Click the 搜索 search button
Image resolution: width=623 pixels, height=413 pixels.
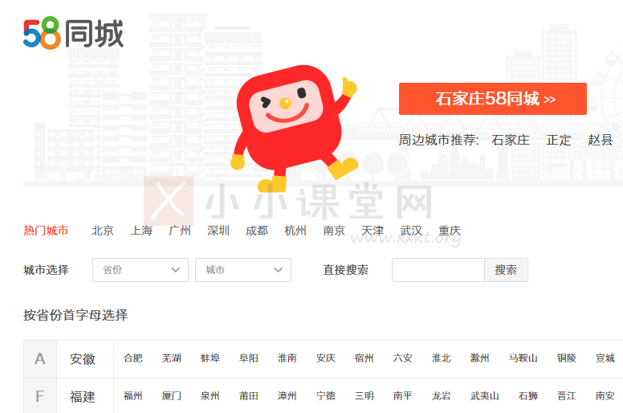[x=506, y=270]
